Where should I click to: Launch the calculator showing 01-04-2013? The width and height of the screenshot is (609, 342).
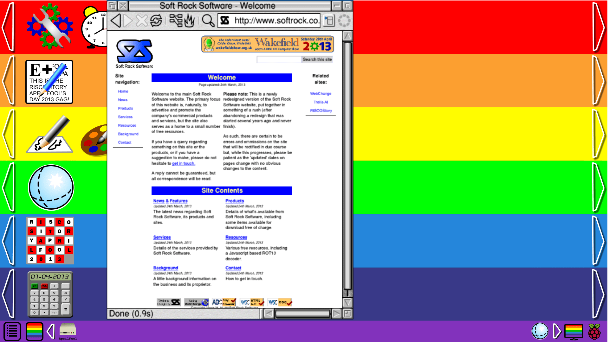click(x=50, y=294)
